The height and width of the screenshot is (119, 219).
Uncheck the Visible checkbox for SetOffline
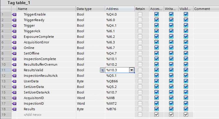186,53
